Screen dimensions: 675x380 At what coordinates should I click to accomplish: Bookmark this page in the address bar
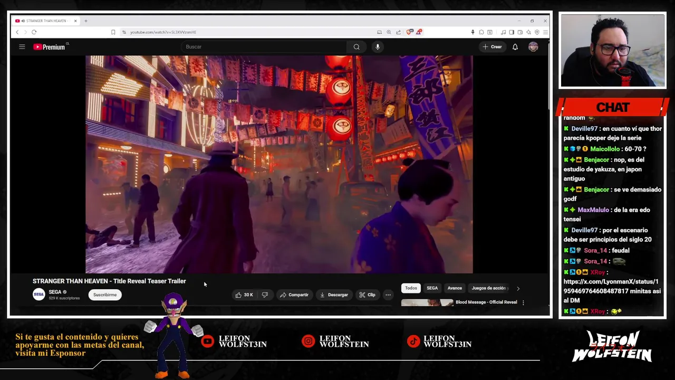[x=113, y=32]
